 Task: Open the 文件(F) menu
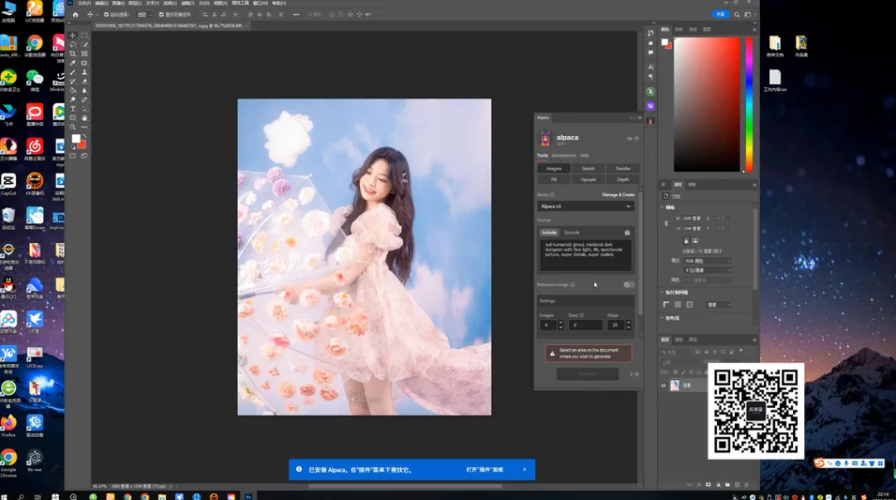(84, 3)
